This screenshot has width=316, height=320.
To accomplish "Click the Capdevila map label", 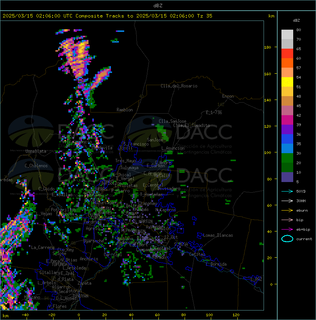I will 102,148.
